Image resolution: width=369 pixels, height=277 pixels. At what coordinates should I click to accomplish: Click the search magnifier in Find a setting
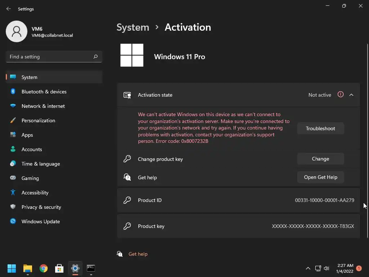click(x=95, y=57)
